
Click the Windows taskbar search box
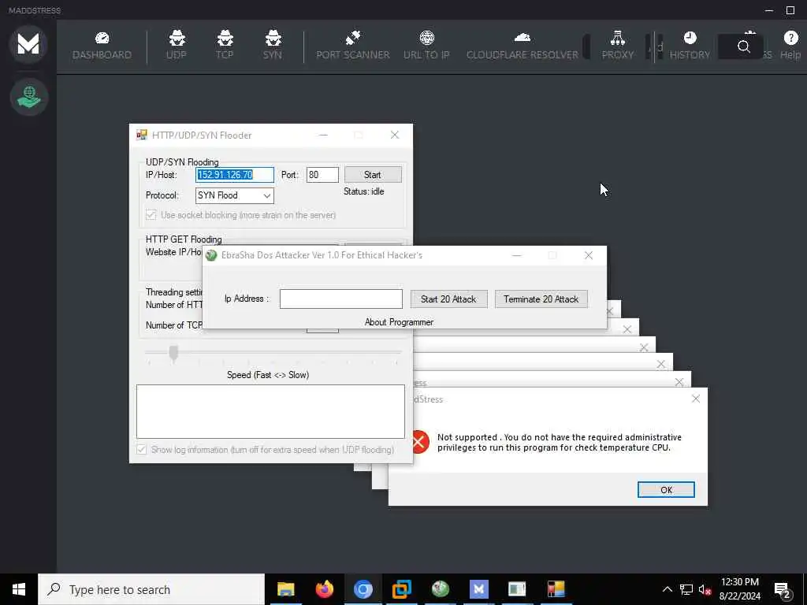[151, 589]
